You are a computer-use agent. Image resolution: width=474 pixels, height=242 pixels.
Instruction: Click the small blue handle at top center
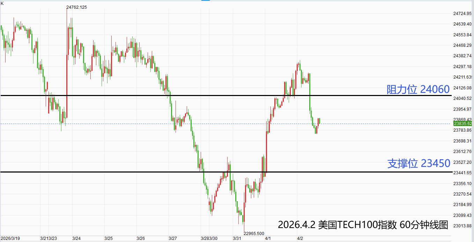[206, 0]
